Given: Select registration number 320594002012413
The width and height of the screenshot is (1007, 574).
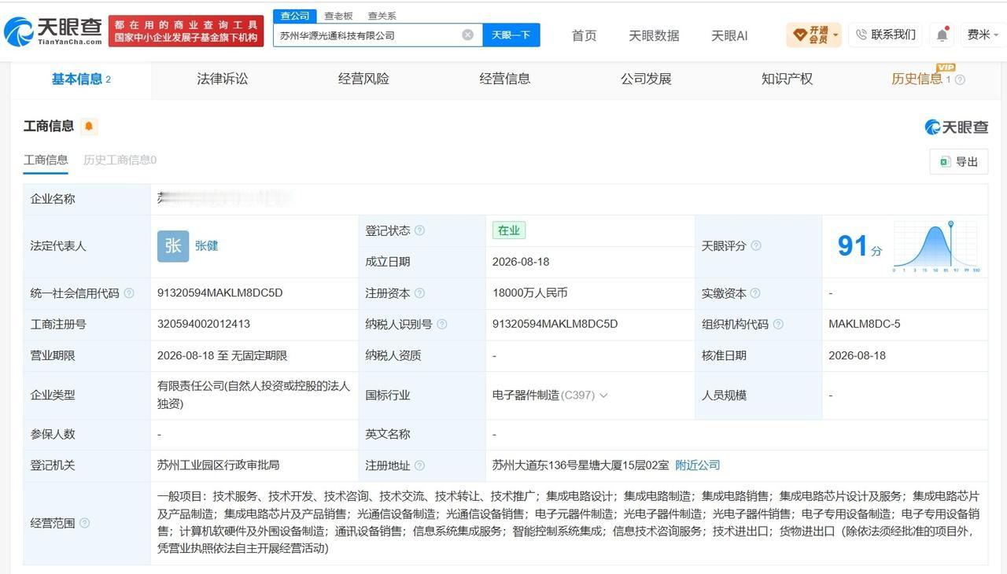Looking at the screenshot, I should click(x=204, y=324).
